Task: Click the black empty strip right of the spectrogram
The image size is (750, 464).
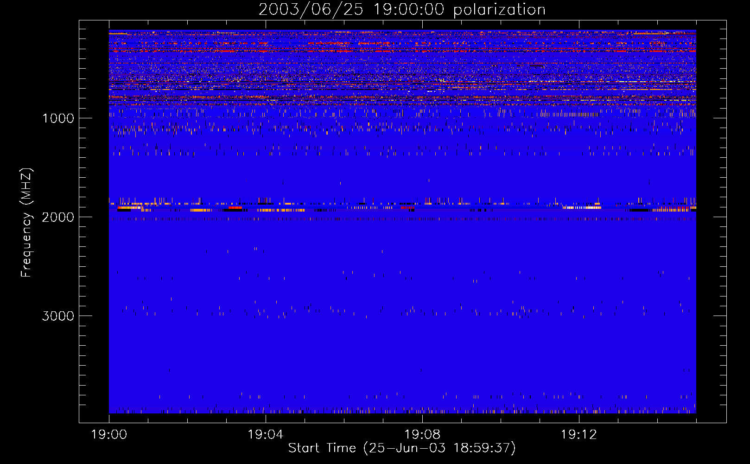Action: (x=711, y=223)
